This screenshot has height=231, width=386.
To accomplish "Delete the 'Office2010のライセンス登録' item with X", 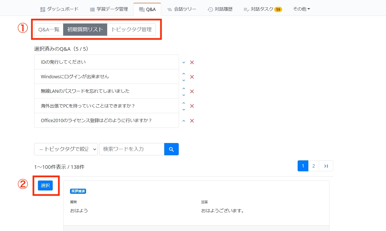I will coord(192,121).
